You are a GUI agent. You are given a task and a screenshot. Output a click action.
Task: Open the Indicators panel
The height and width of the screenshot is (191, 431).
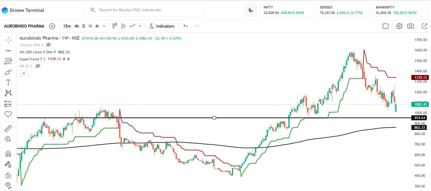(162, 26)
